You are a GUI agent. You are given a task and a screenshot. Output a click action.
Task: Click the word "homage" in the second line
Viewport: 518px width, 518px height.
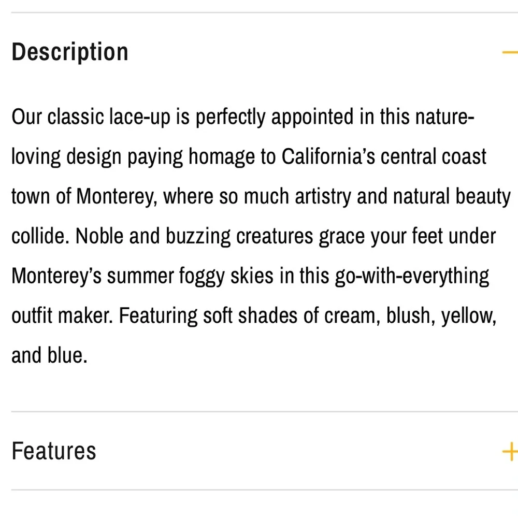coord(222,157)
